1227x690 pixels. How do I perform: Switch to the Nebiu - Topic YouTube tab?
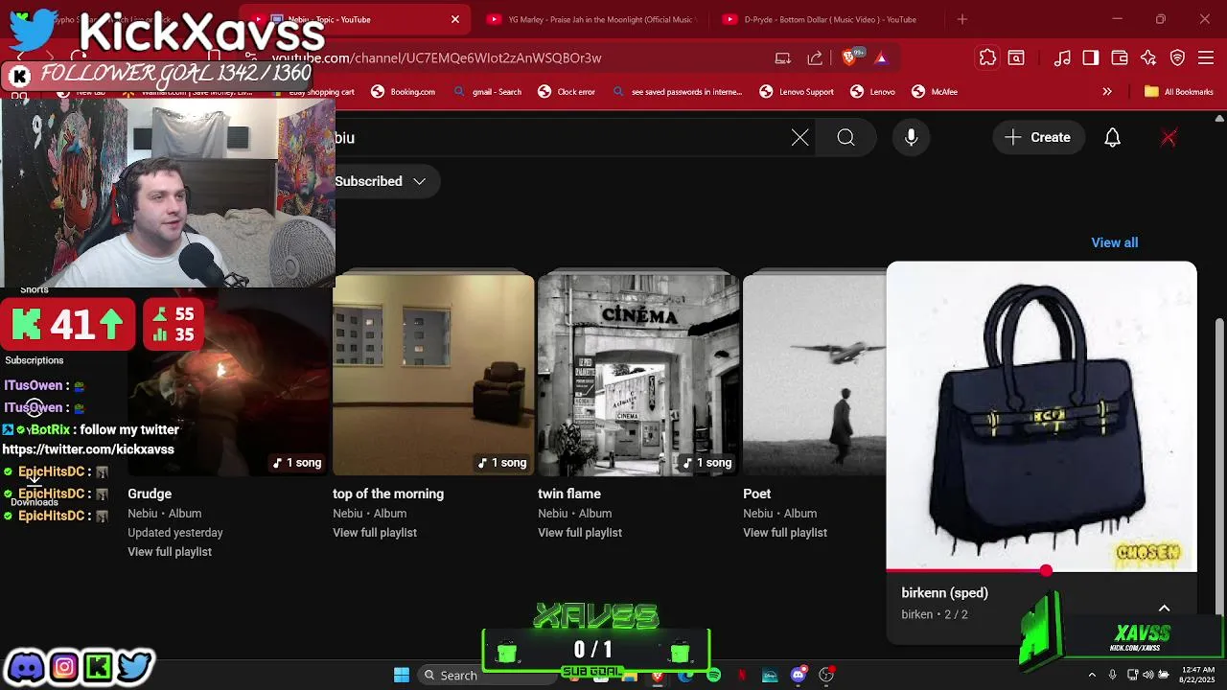point(355,19)
